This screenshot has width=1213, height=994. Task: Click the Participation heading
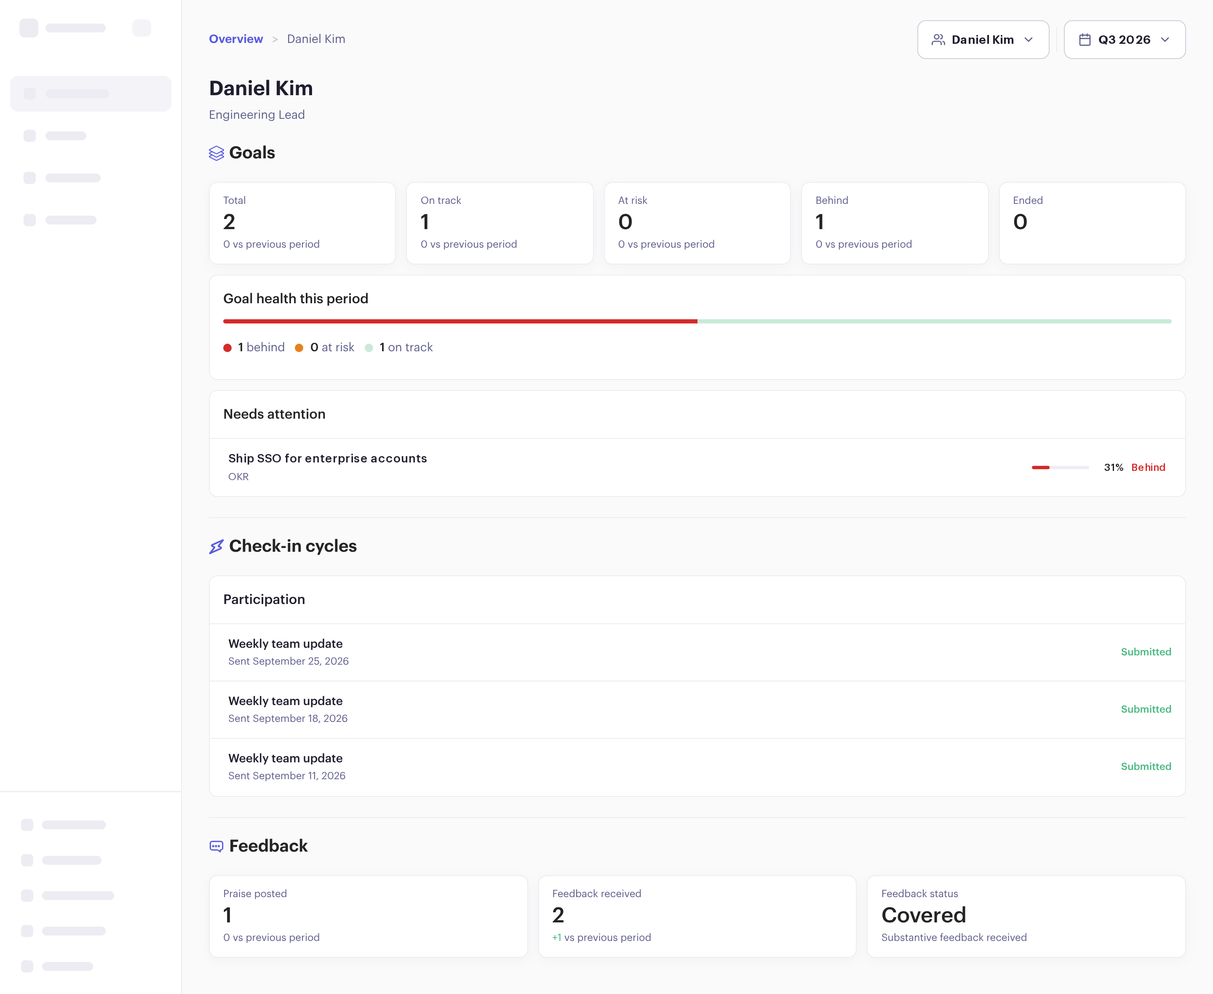(x=264, y=599)
